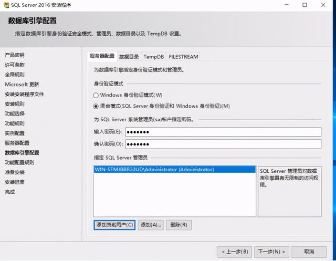The width and height of the screenshot is (336, 261).
Task: Click the 确认密码(O) password field
Action: click(x=223, y=144)
